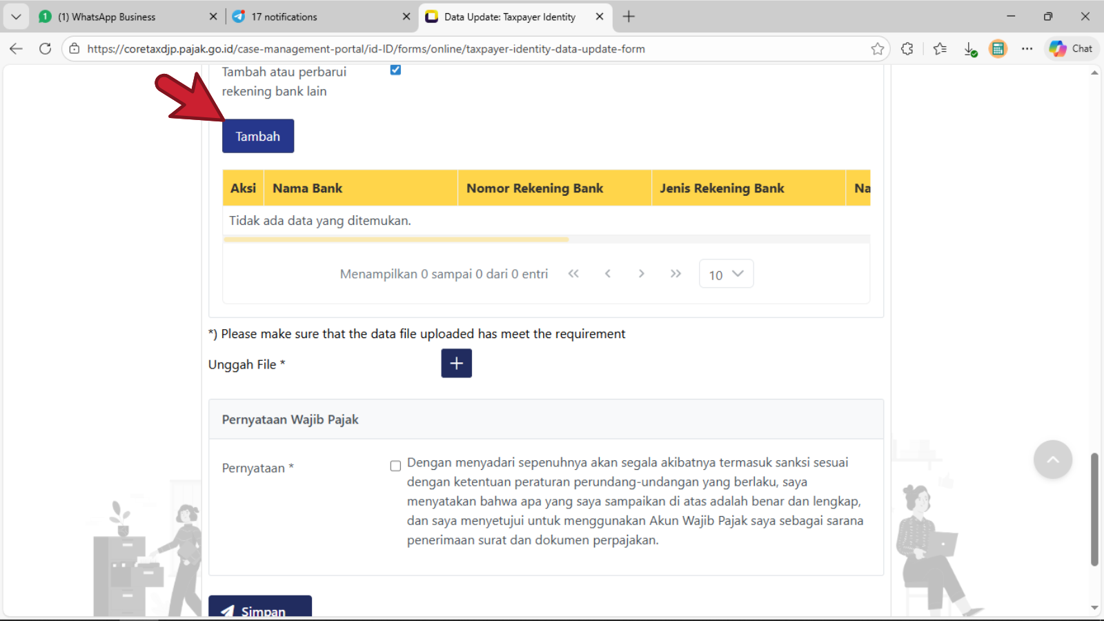Go to previous page of bank table

tap(607, 274)
